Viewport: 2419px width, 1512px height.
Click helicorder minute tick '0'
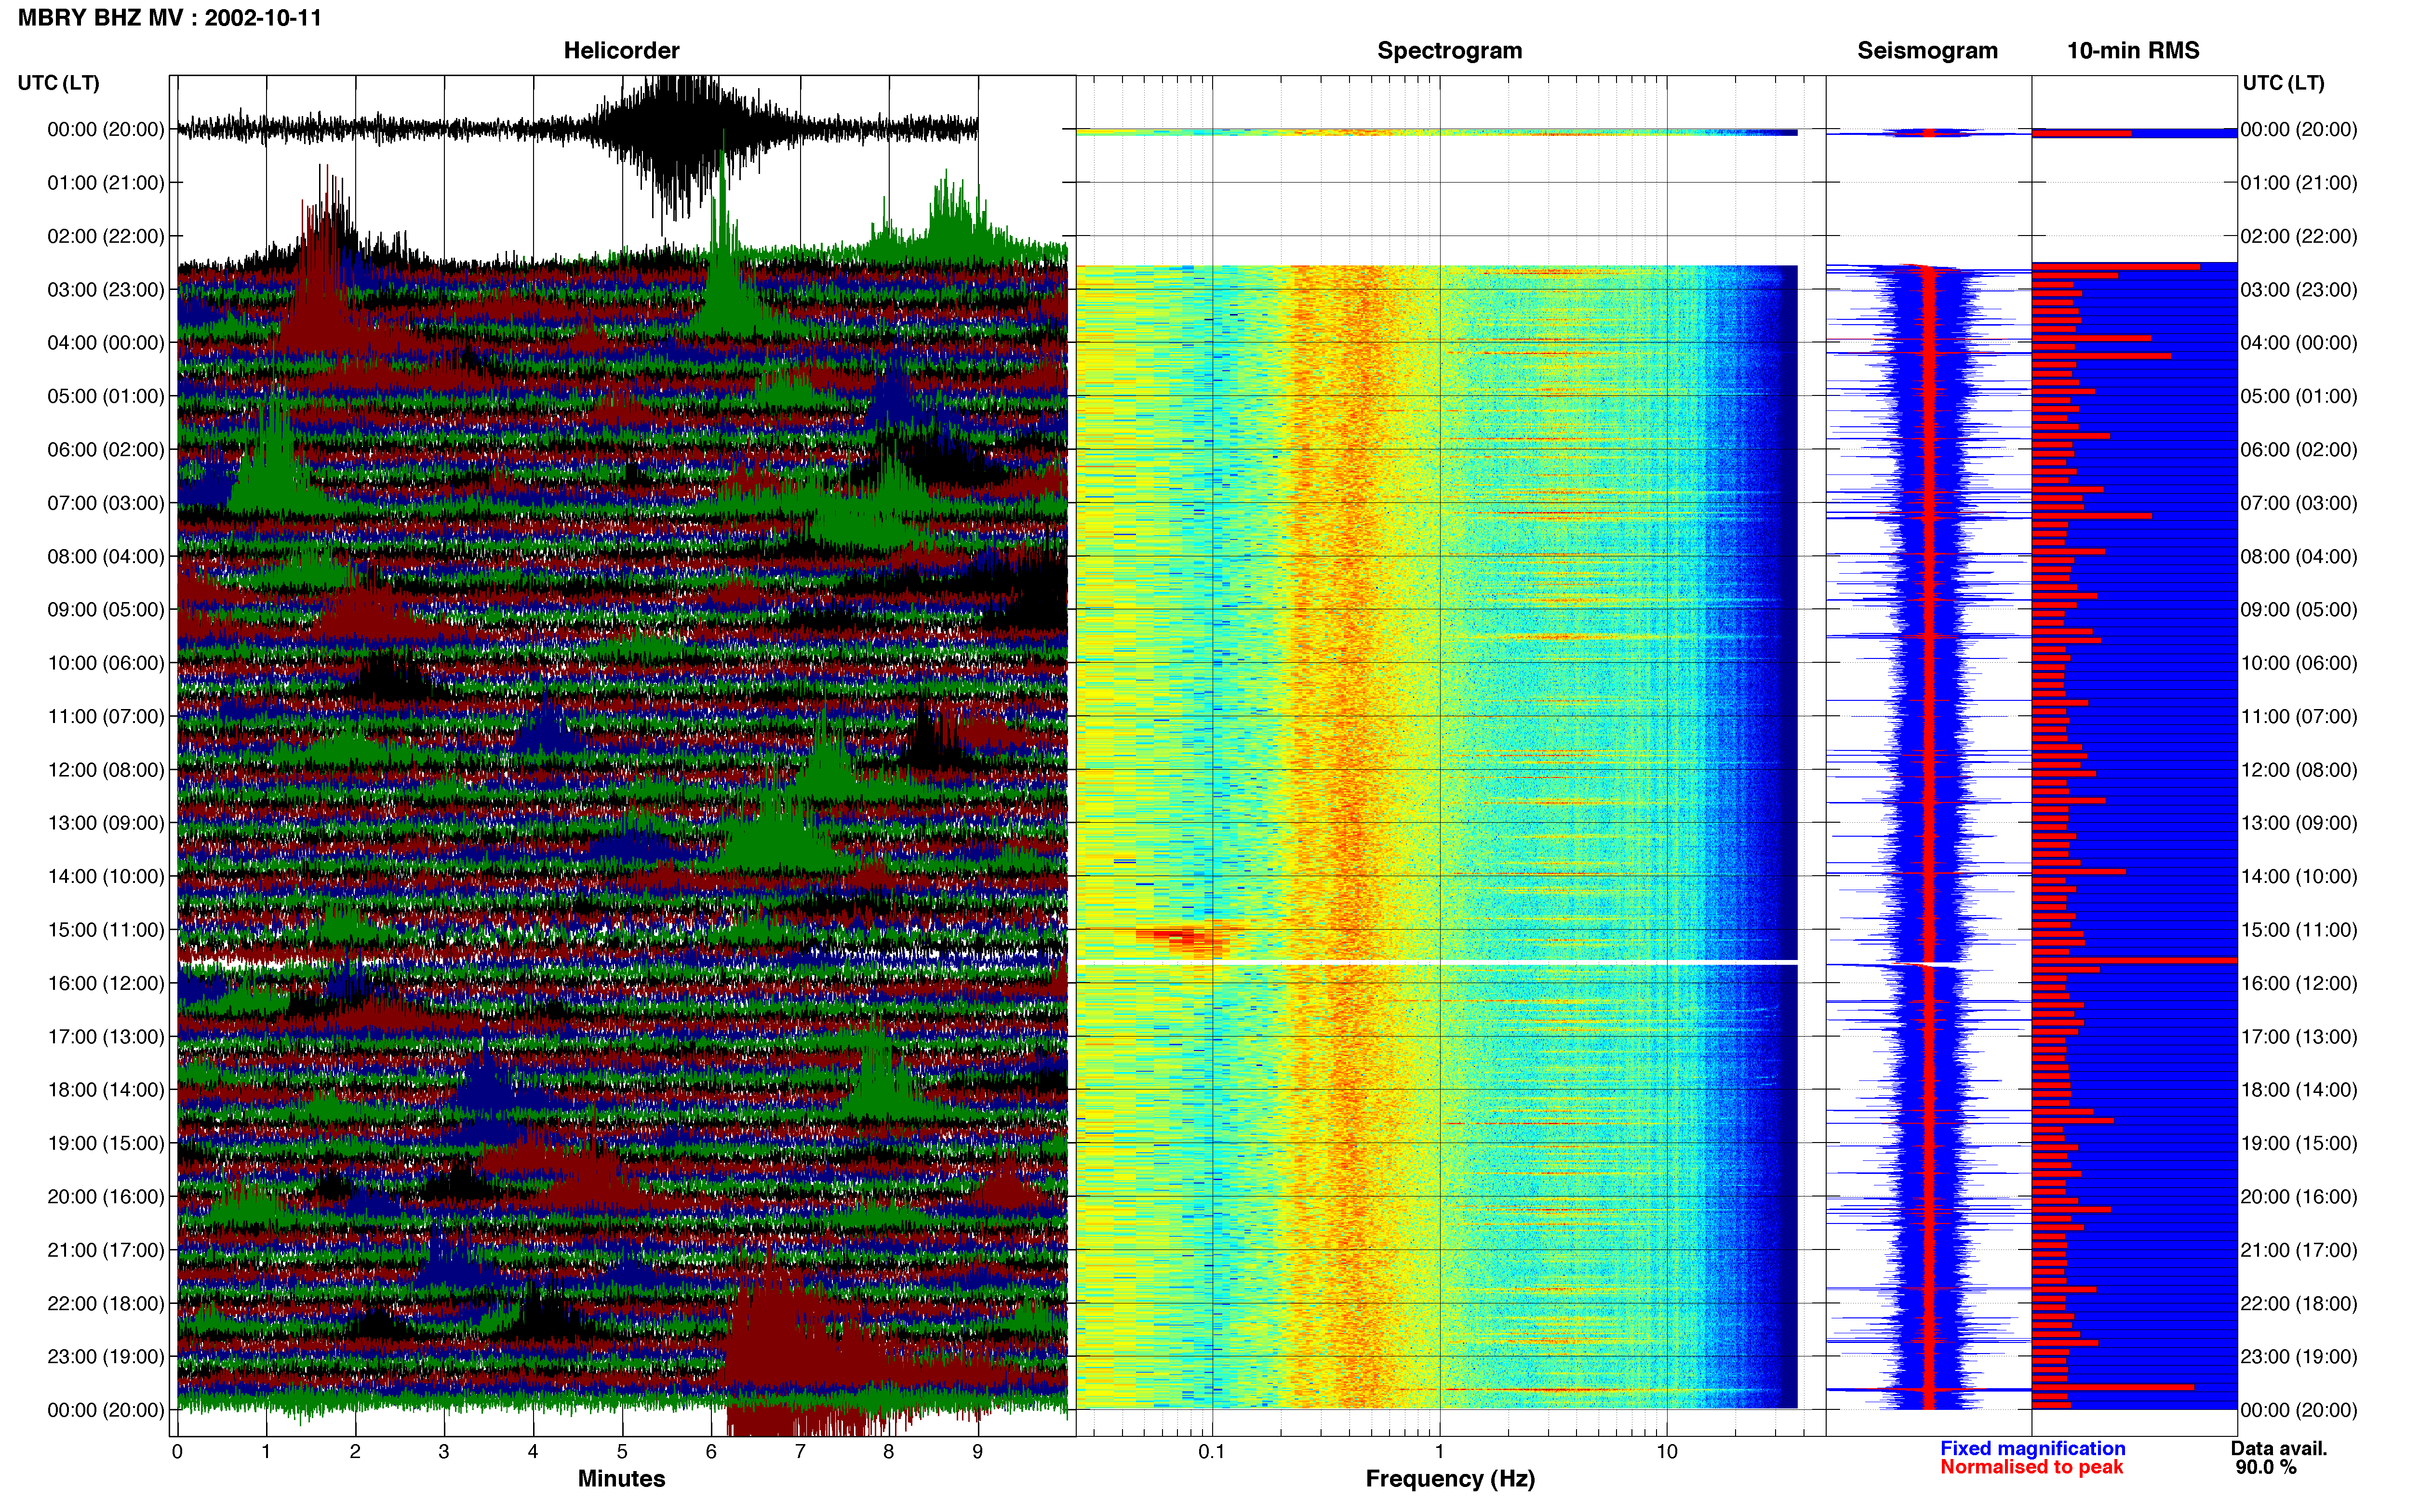click(177, 1452)
